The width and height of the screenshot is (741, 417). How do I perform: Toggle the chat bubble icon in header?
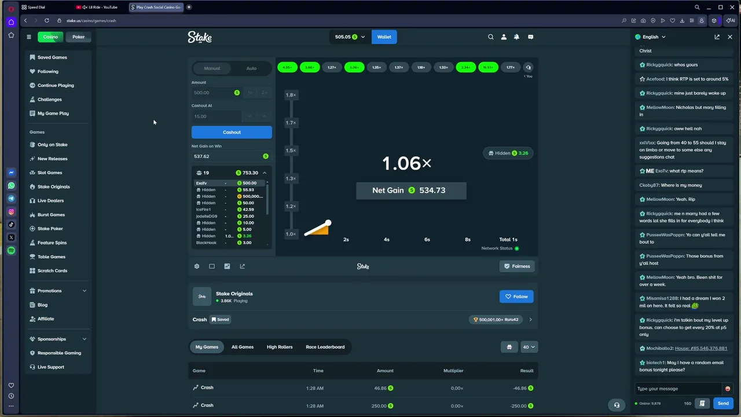(x=530, y=37)
